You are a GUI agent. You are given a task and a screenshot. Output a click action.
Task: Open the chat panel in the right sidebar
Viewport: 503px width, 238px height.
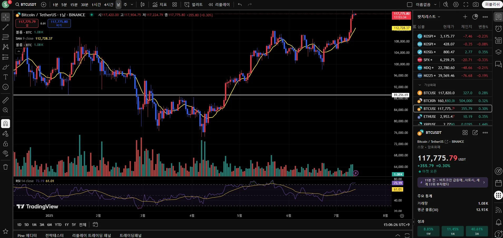(498, 64)
